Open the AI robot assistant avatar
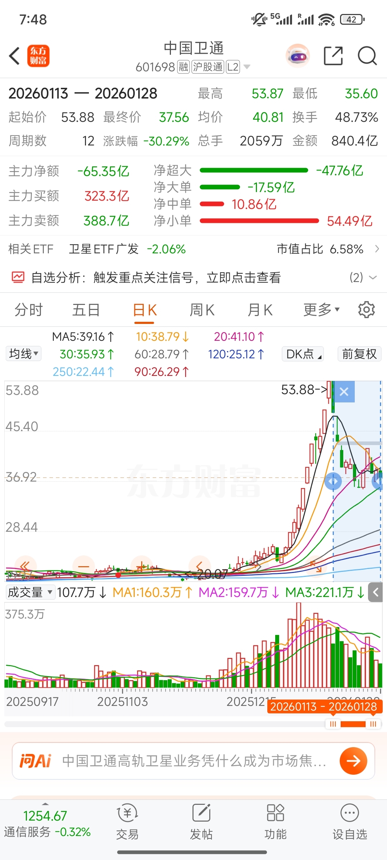This screenshot has height=860, width=387. (298, 56)
